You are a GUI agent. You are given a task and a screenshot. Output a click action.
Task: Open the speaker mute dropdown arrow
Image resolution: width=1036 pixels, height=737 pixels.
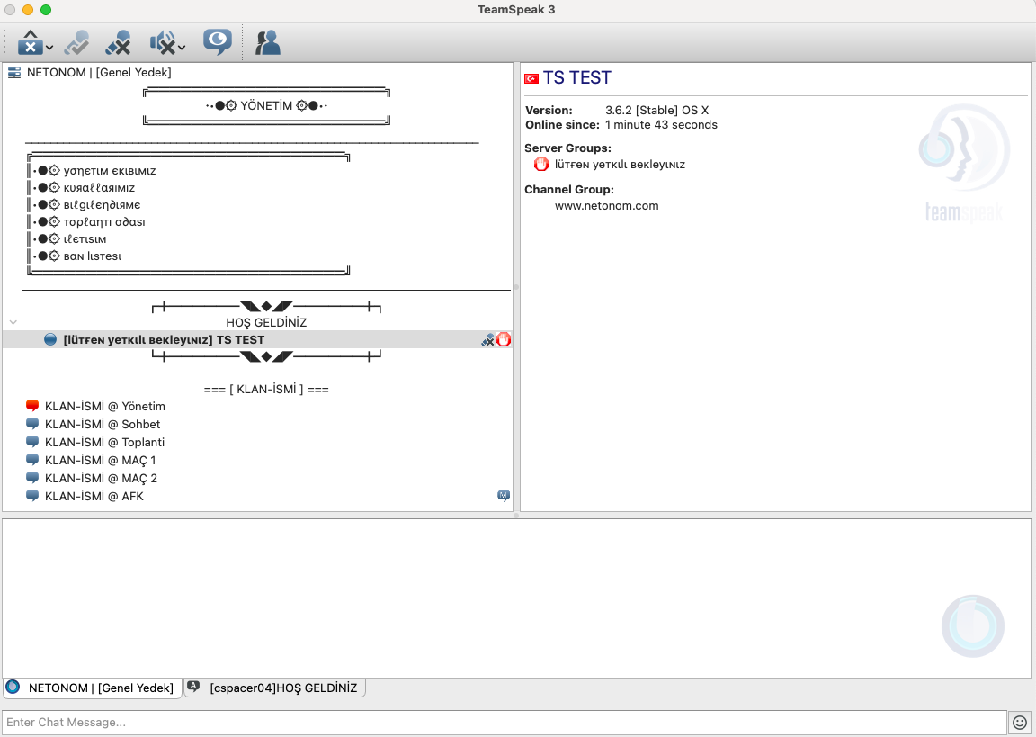pos(183,48)
